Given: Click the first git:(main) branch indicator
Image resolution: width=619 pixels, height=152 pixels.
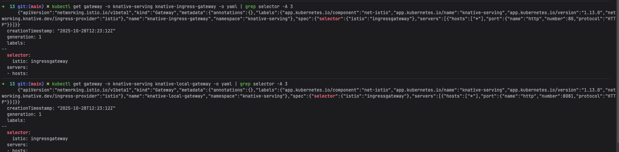Looking at the screenshot, I should 31,6.
